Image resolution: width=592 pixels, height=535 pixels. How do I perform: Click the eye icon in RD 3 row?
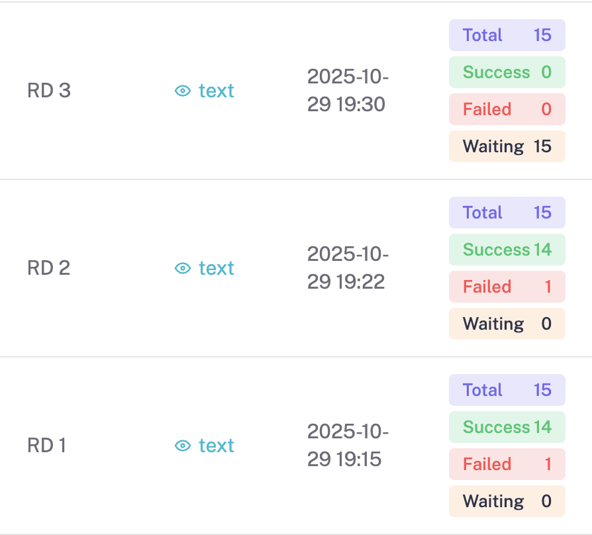pyautogui.click(x=183, y=91)
